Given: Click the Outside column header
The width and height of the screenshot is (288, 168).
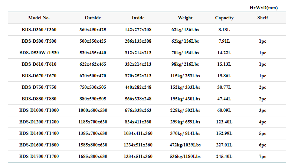Looking at the screenshot, I should pyautogui.click(x=92, y=18).
